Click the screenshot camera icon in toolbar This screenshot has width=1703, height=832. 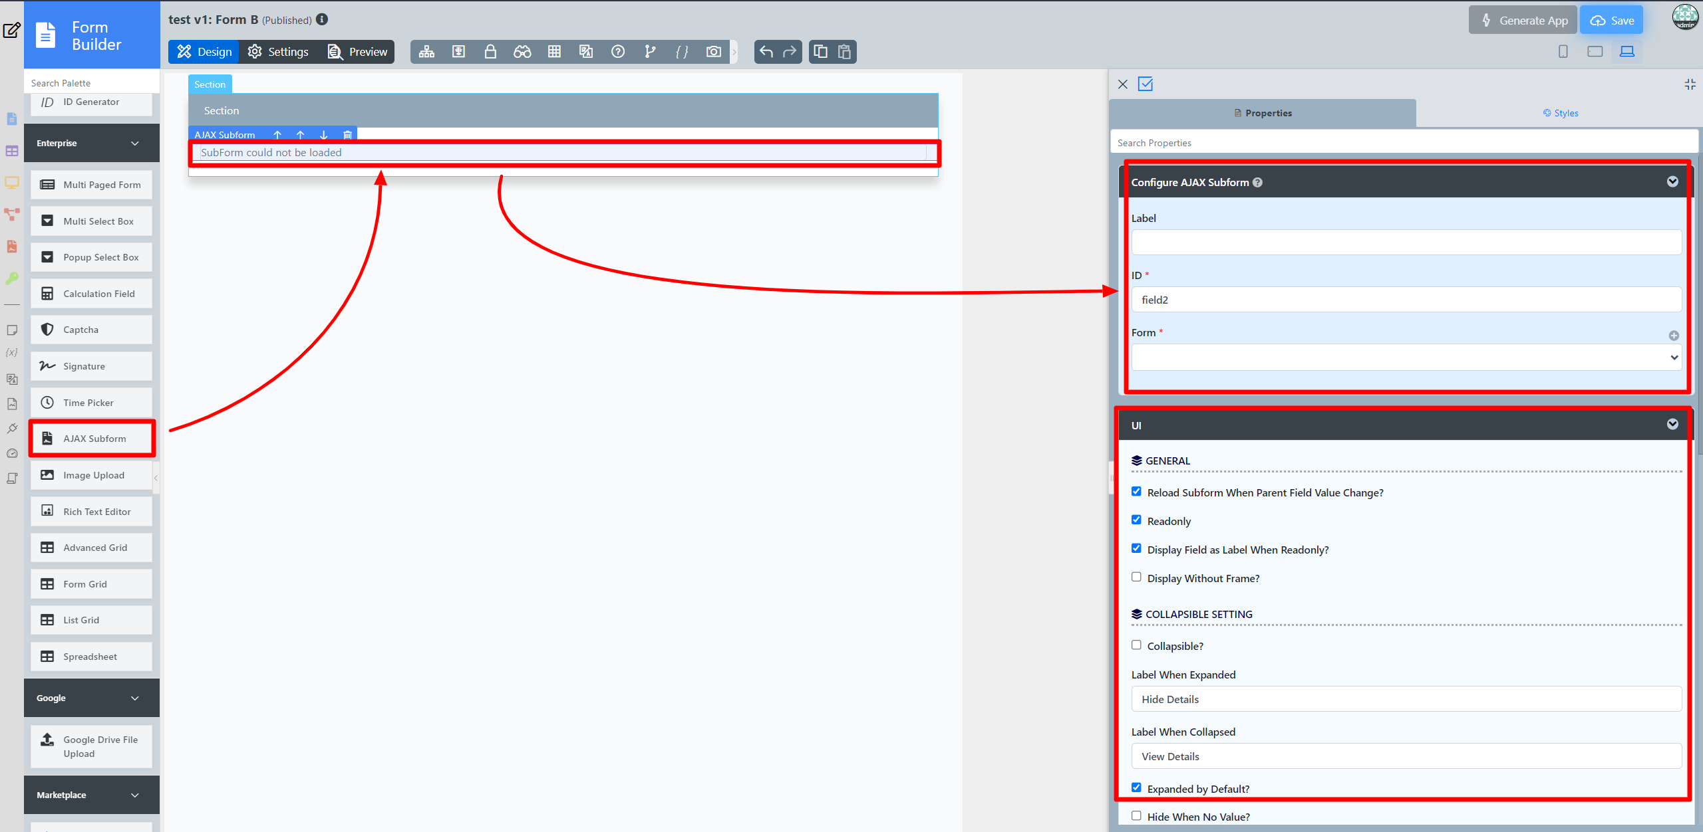click(x=713, y=52)
